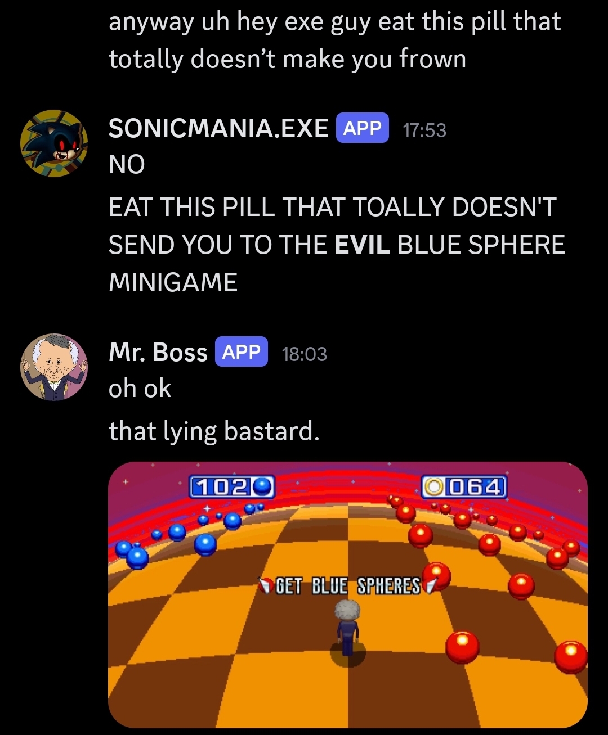
Task: Select the 'oh ok' message
Action: click(140, 389)
